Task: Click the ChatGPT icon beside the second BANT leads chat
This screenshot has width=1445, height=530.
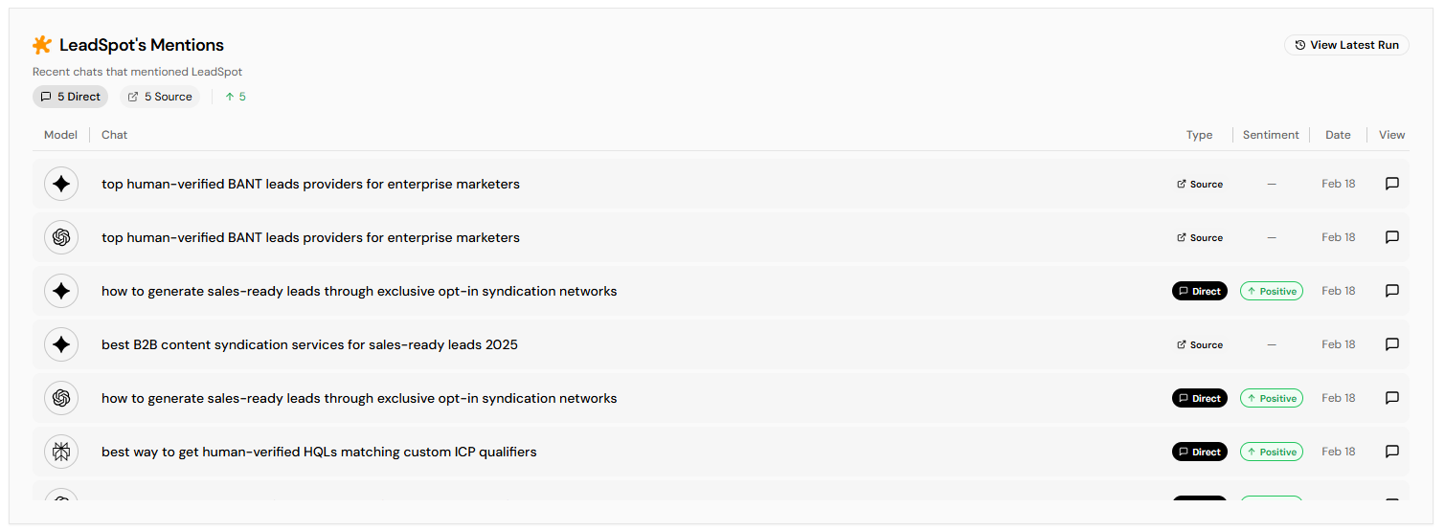Action: click(x=61, y=237)
